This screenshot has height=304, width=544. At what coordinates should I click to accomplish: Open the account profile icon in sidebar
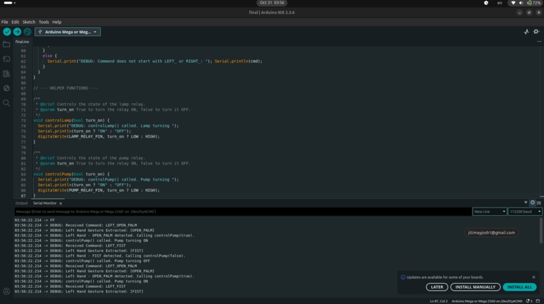pyautogui.click(x=6, y=291)
